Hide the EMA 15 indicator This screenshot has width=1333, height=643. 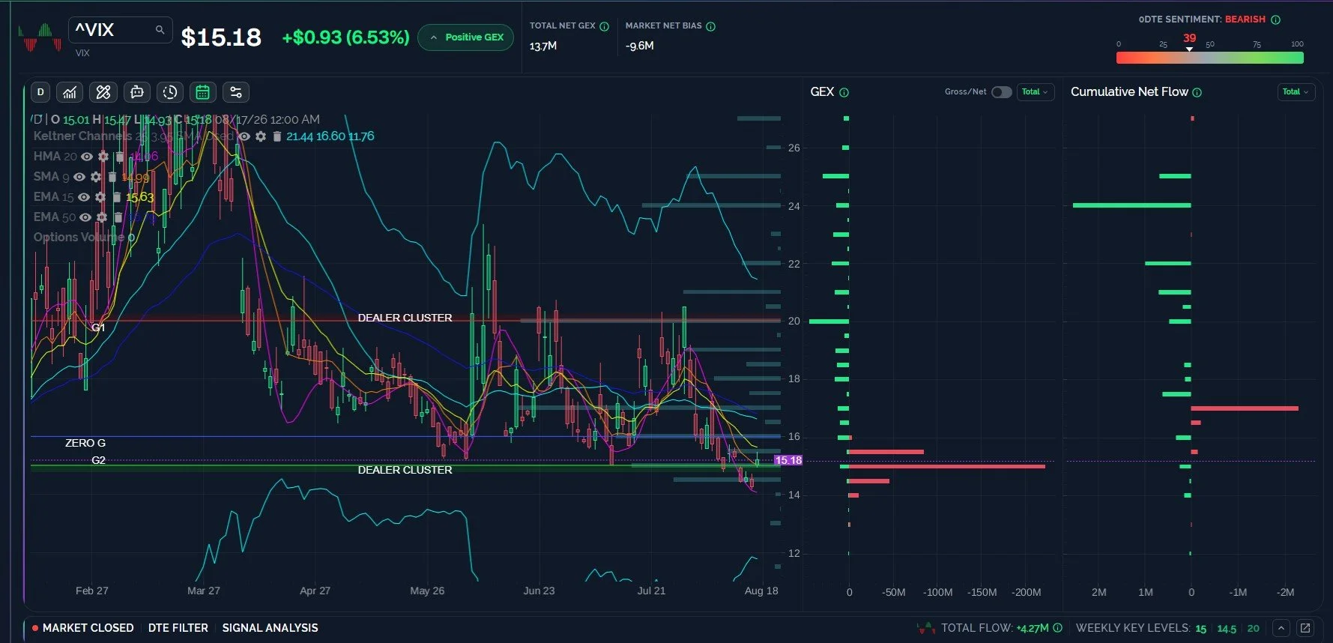84,197
